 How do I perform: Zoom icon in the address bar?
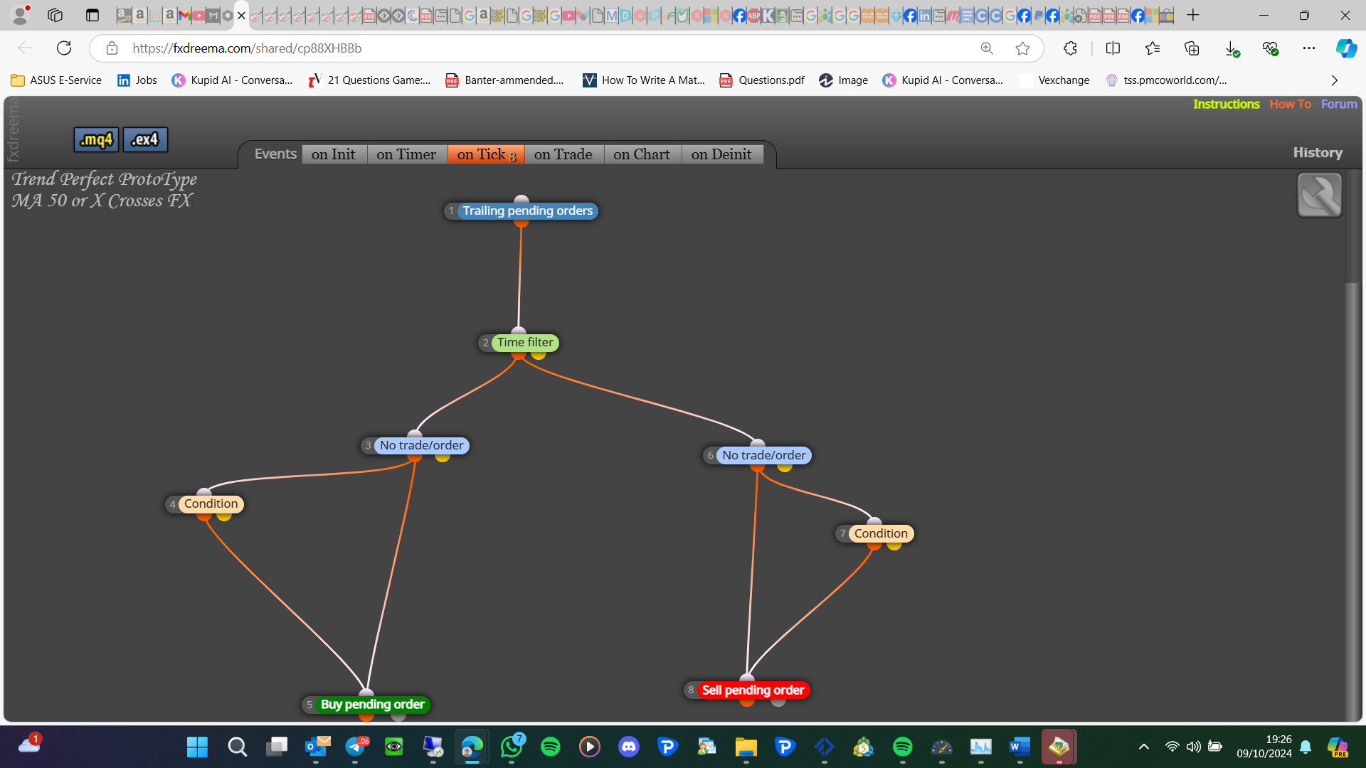(987, 48)
